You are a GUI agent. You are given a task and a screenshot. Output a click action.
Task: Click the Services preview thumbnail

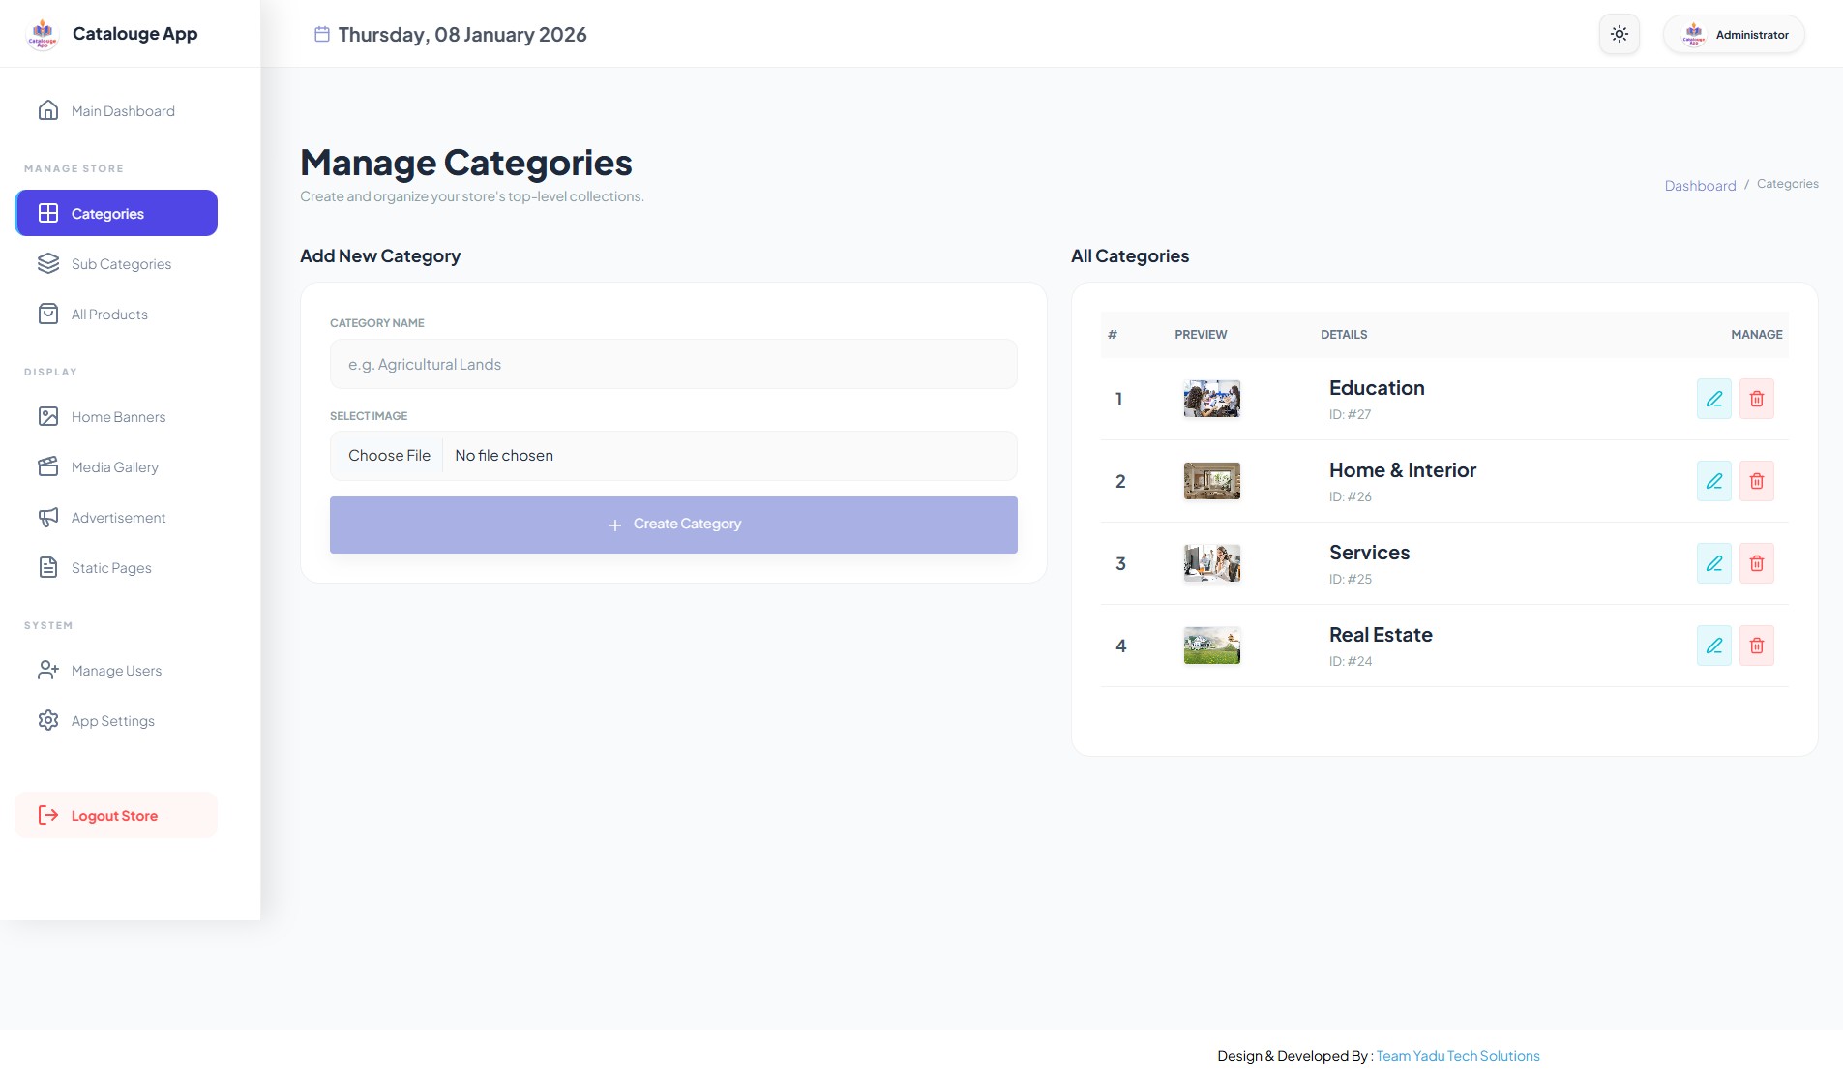click(1212, 563)
